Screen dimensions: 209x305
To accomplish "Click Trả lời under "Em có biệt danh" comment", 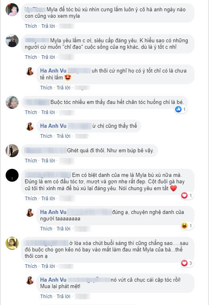I will (48, 198).
